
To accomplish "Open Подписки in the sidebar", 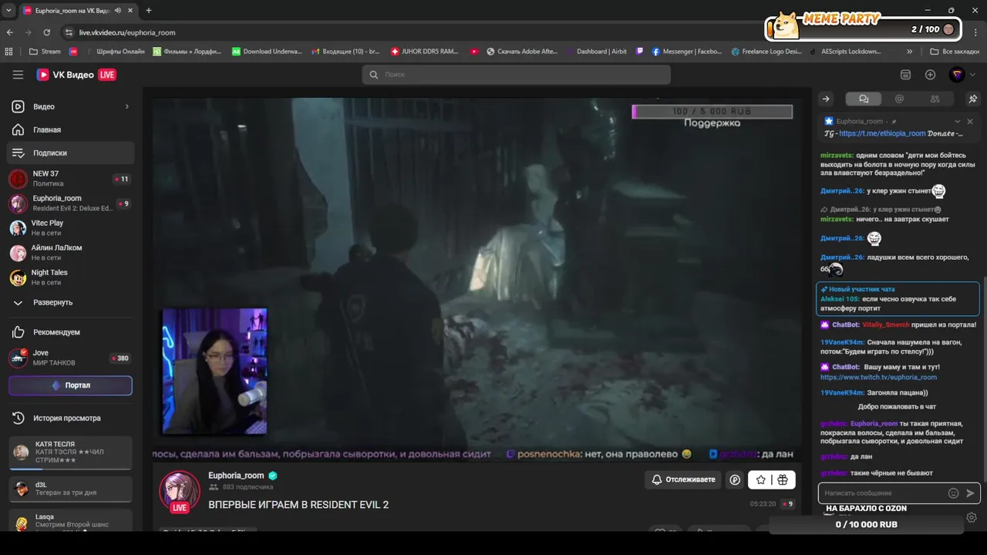I will pos(71,153).
